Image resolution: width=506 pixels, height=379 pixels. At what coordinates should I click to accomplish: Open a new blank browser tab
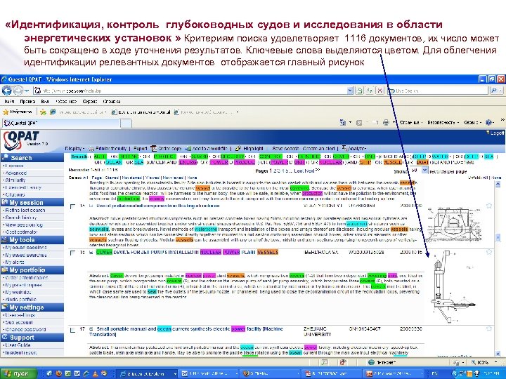[126, 123]
